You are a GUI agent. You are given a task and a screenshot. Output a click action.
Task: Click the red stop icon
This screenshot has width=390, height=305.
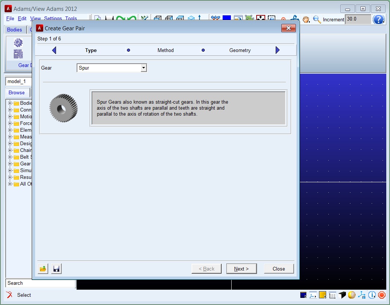(381, 295)
